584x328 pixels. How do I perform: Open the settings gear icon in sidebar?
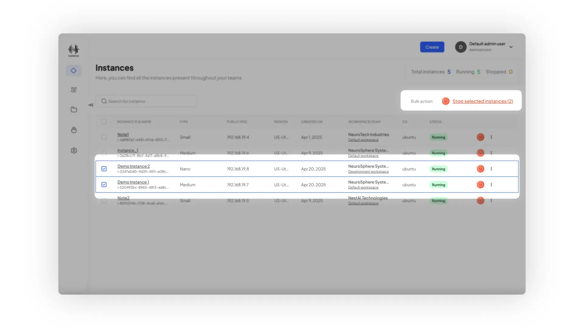coord(74,150)
